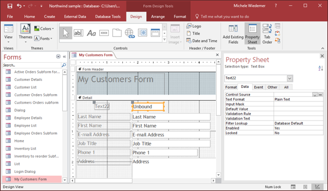Screen dimensions: 328x191
Task: Select the Unbound text box control
Action: pyautogui.click(x=148, y=106)
